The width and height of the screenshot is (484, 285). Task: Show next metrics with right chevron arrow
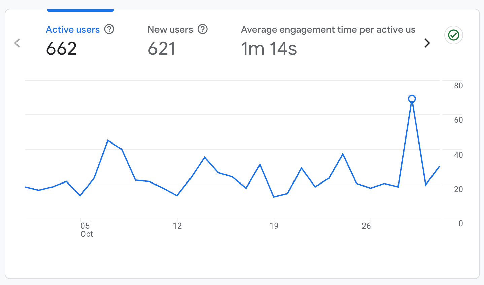pyautogui.click(x=427, y=43)
